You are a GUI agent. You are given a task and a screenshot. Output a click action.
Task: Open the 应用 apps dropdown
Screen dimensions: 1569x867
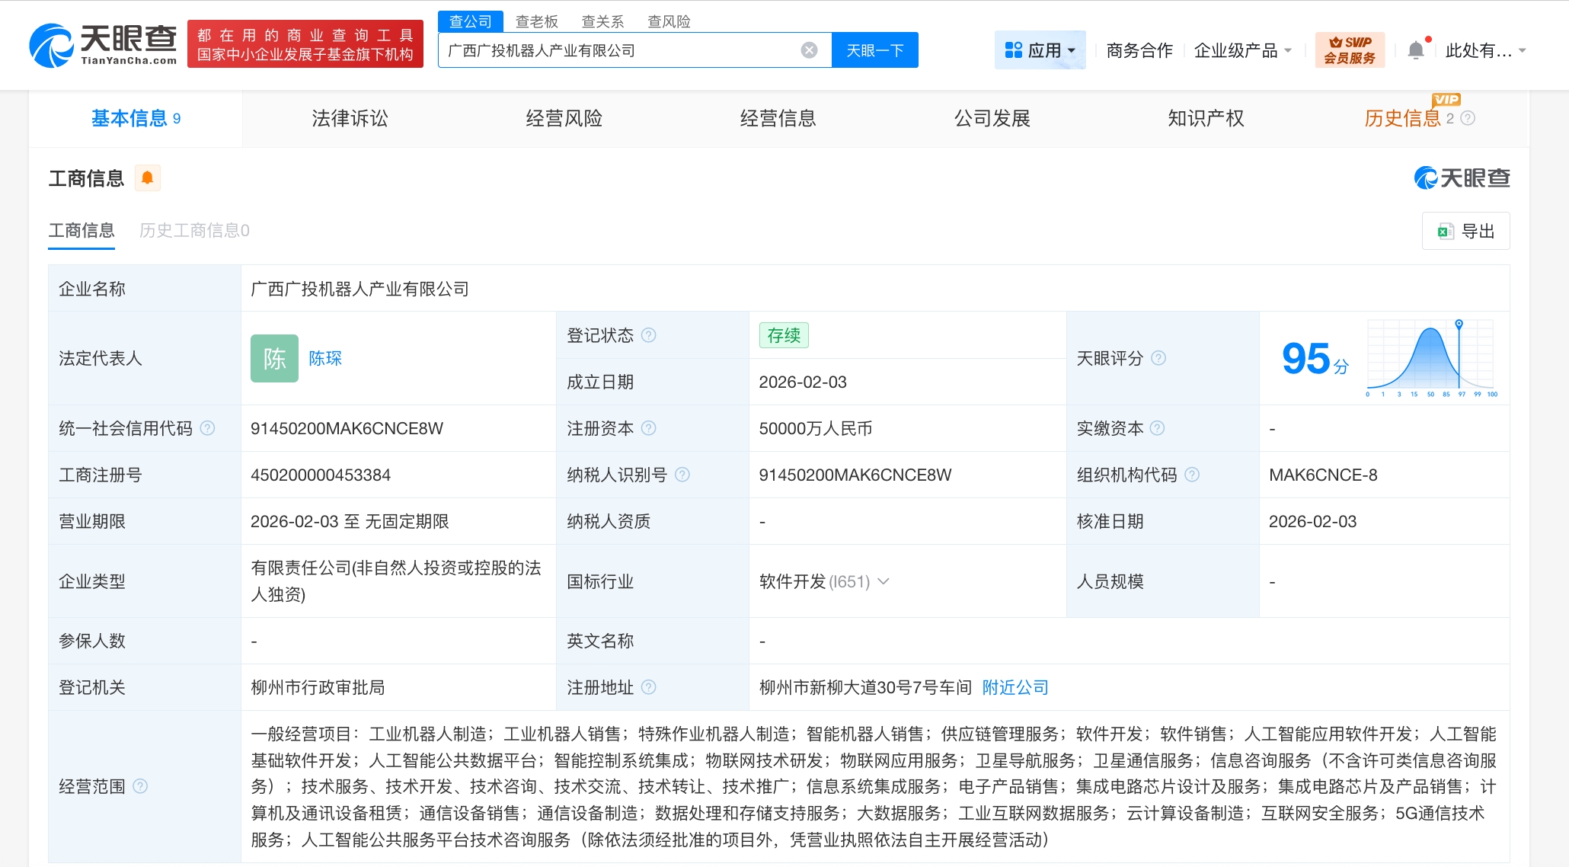[x=1040, y=49]
